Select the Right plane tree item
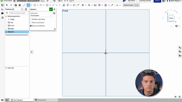The width and height of the screenshot is (182, 102). coord(12,29)
